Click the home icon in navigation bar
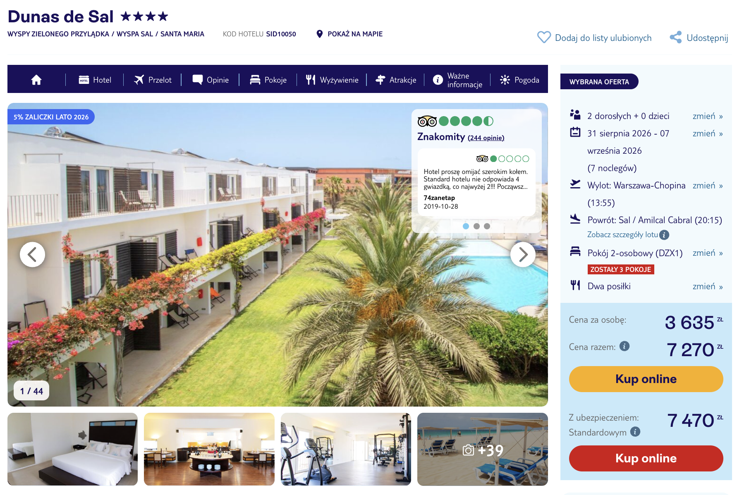This screenshot has width=737, height=495. coord(36,80)
